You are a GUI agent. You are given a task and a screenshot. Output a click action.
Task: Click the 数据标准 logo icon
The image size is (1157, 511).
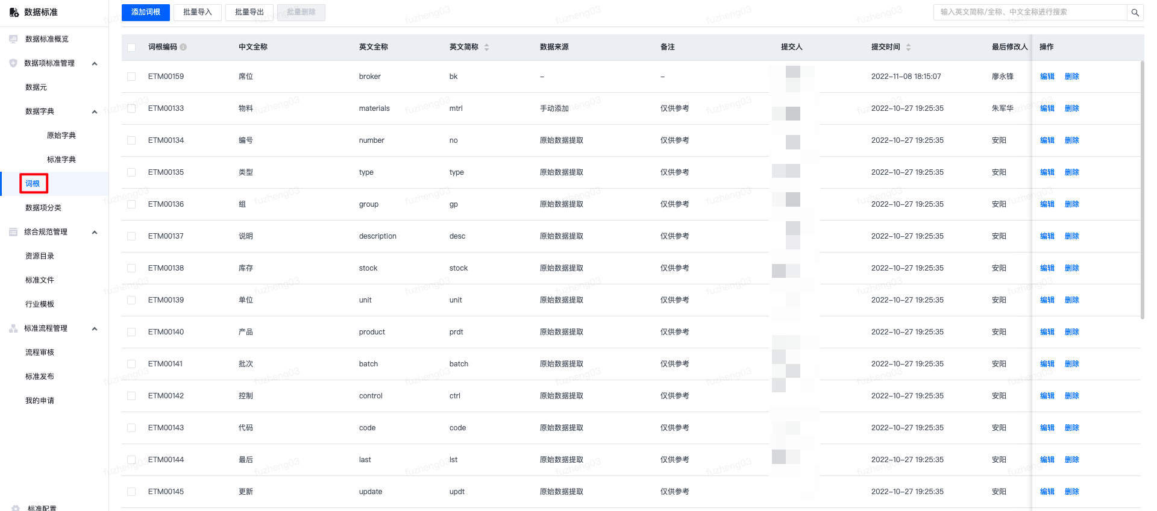[14, 12]
